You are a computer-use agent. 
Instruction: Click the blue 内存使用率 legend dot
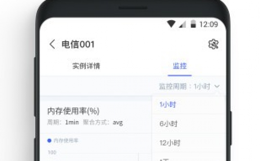coord(49,140)
